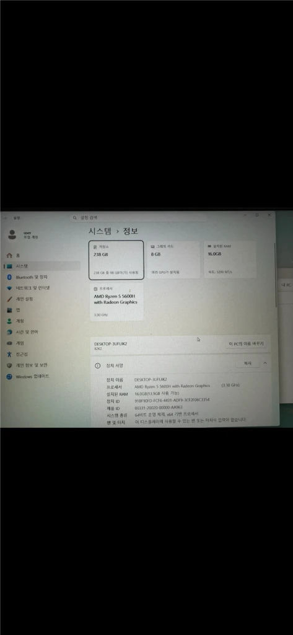The image size is (293, 635).
Task: Open the user account profile picture
Action: [12, 234]
